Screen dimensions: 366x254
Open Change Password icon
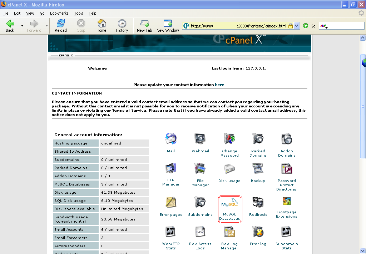pyautogui.click(x=229, y=139)
